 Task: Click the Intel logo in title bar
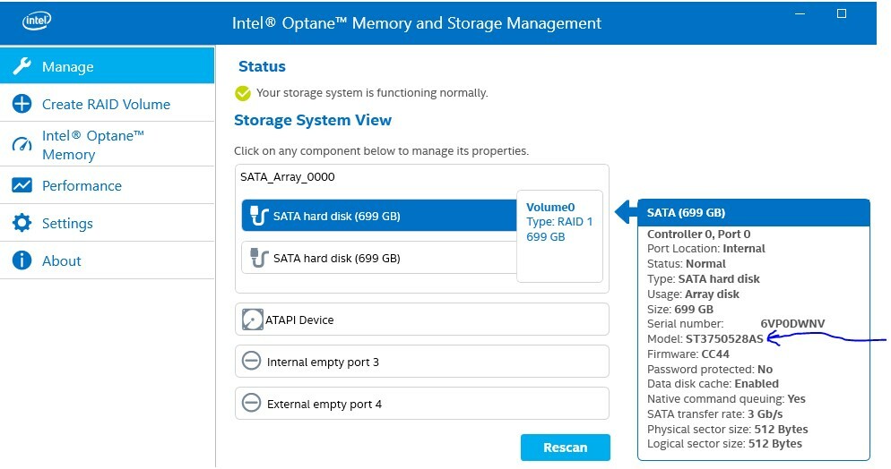[x=37, y=21]
